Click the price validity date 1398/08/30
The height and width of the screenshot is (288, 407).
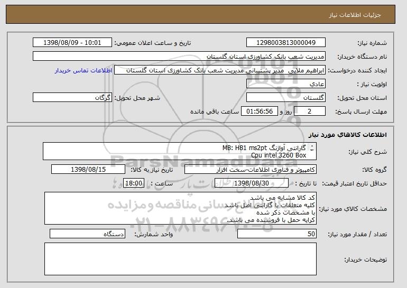coord(252,183)
